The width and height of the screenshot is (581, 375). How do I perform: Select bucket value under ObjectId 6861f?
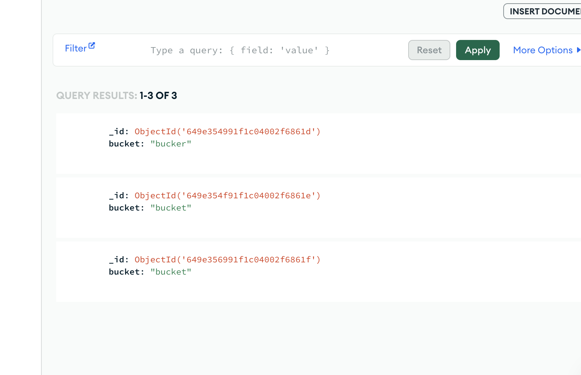(171, 272)
